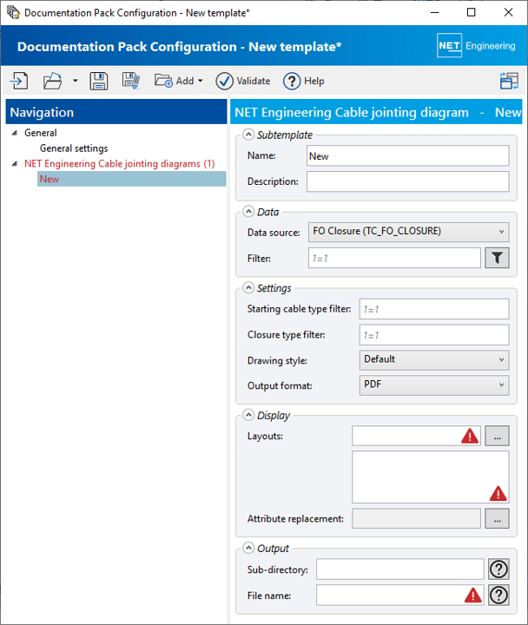Click the Filter funnel button
This screenshot has width=528, height=625.
[497, 258]
